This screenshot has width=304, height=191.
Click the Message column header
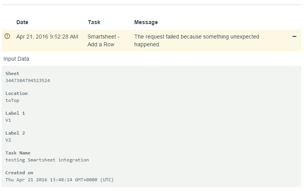146,22
